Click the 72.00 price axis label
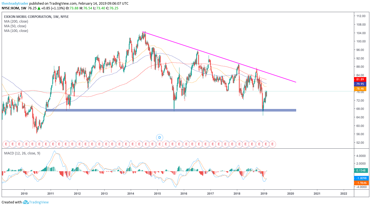 point(360,100)
